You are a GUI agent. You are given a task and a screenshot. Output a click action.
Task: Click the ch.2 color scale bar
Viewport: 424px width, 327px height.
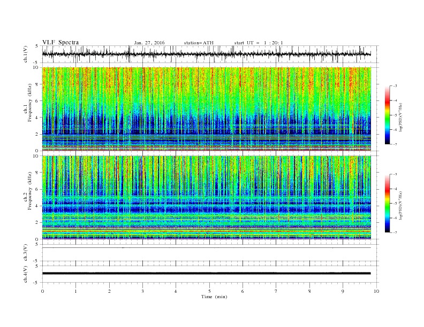click(387, 204)
